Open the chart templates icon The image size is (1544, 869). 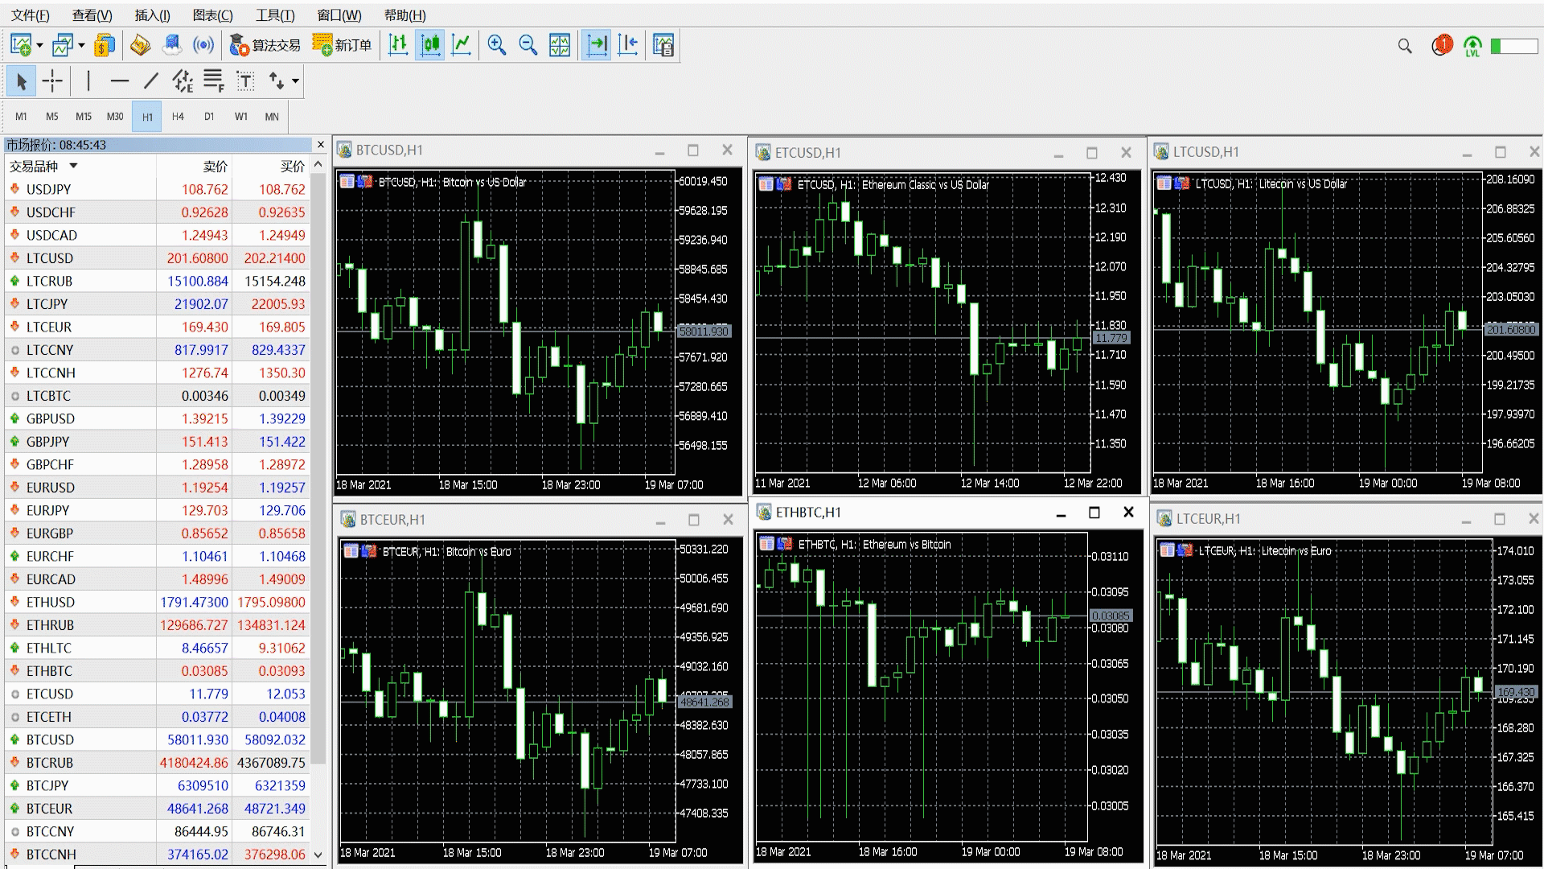point(663,45)
